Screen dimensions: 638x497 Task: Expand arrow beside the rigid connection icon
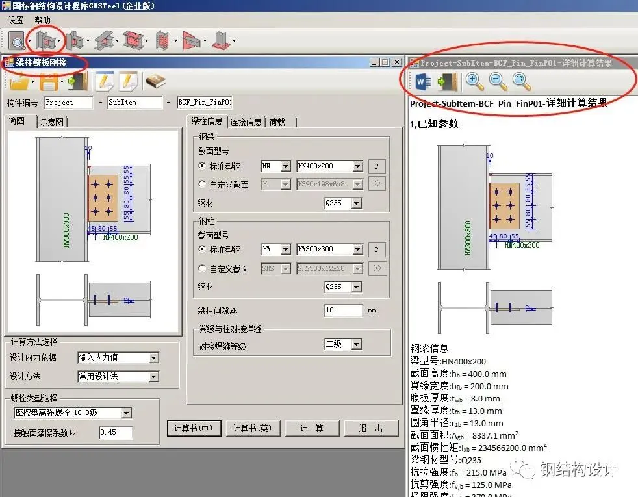(59, 41)
